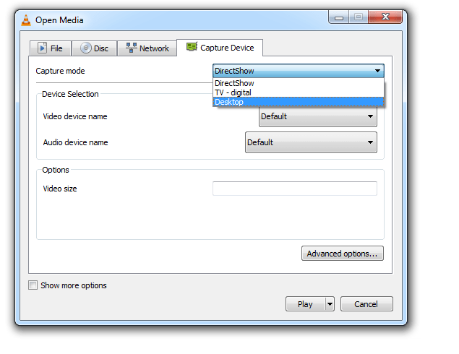Click the File tab's play icon
Screen dimensions: 459x354
click(x=42, y=48)
